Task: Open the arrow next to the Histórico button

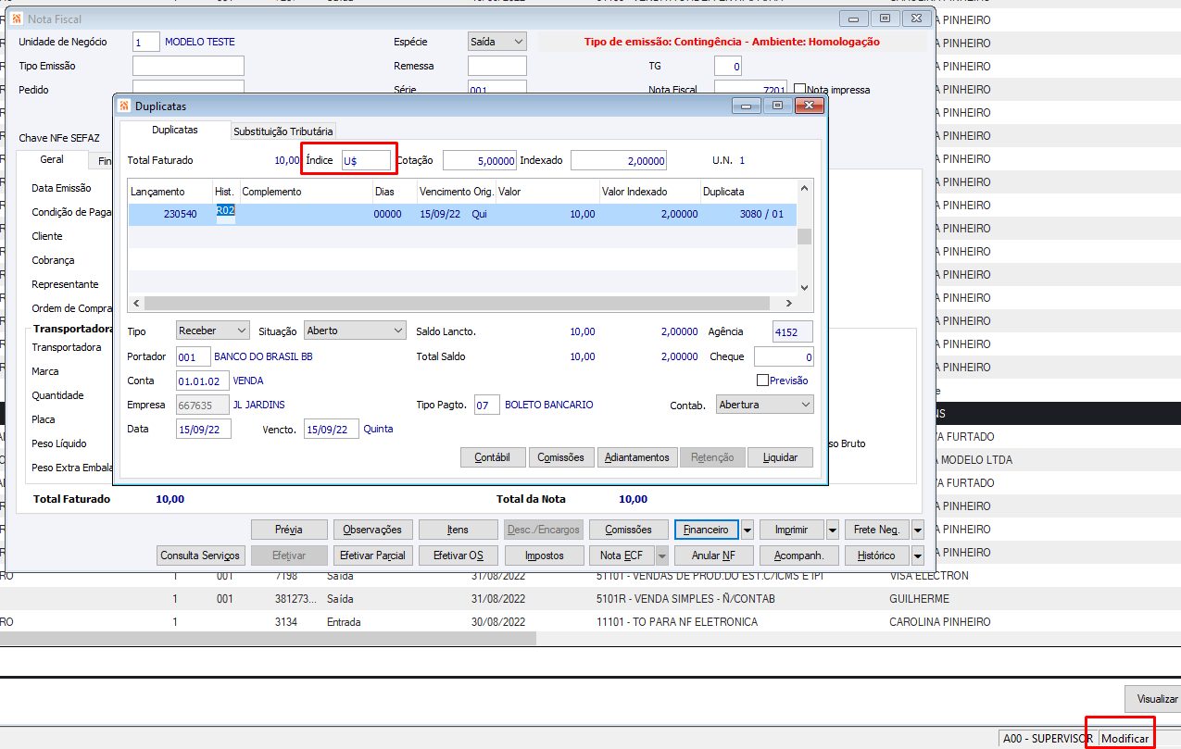Action: coord(918,556)
